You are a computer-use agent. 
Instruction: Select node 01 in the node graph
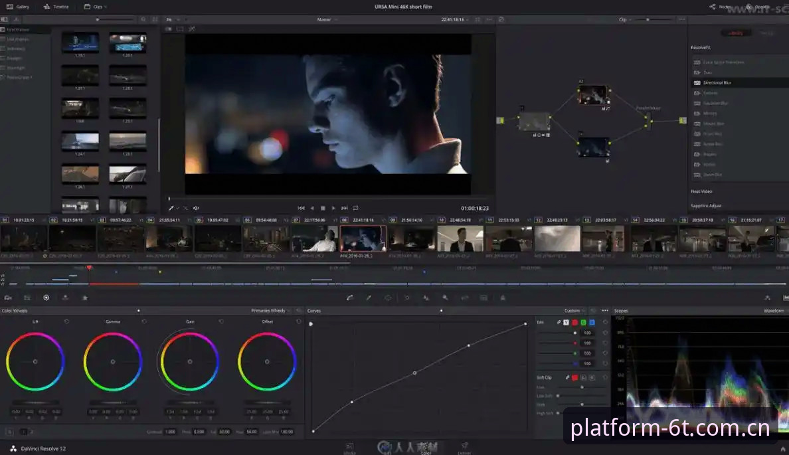point(535,122)
